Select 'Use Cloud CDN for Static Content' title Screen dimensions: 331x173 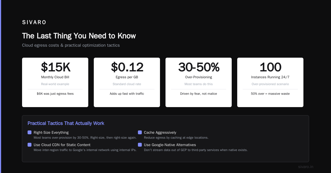[x=62, y=145]
